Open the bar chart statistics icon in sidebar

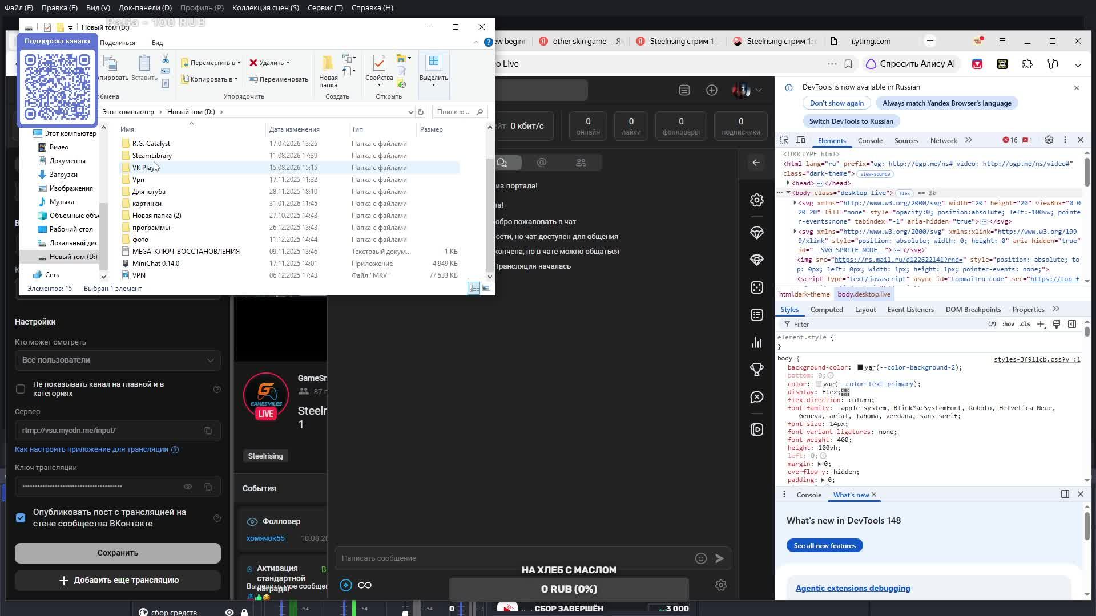pos(757,342)
